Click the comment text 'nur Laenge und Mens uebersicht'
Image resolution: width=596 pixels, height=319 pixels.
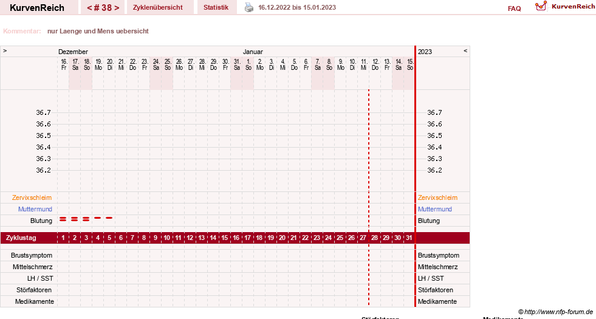point(98,31)
